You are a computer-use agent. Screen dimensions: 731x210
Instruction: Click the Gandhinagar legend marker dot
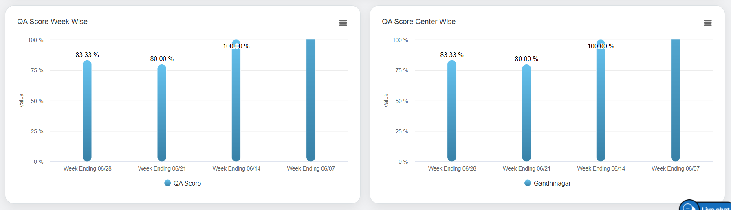pos(528,183)
